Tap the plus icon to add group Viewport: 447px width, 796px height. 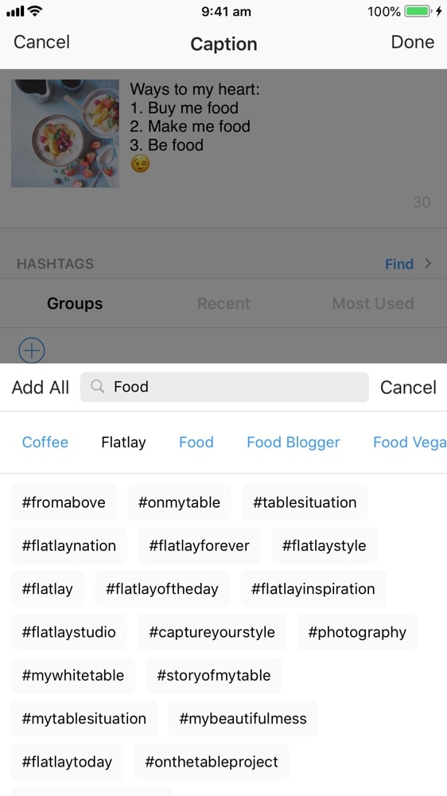coord(32,350)
